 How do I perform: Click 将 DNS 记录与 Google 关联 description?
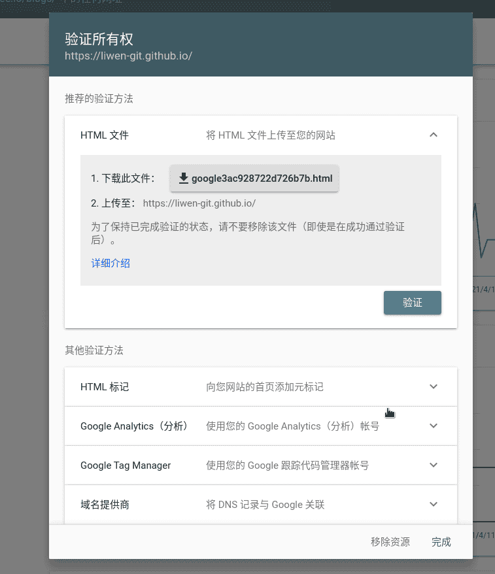pos(265,505)
